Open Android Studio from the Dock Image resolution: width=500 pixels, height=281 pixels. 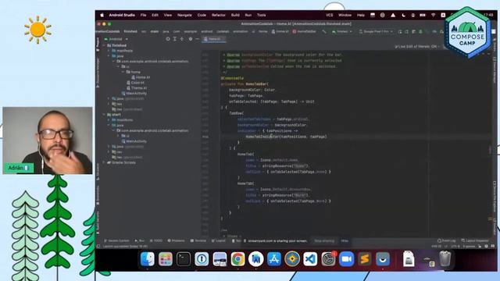[255, 259]
